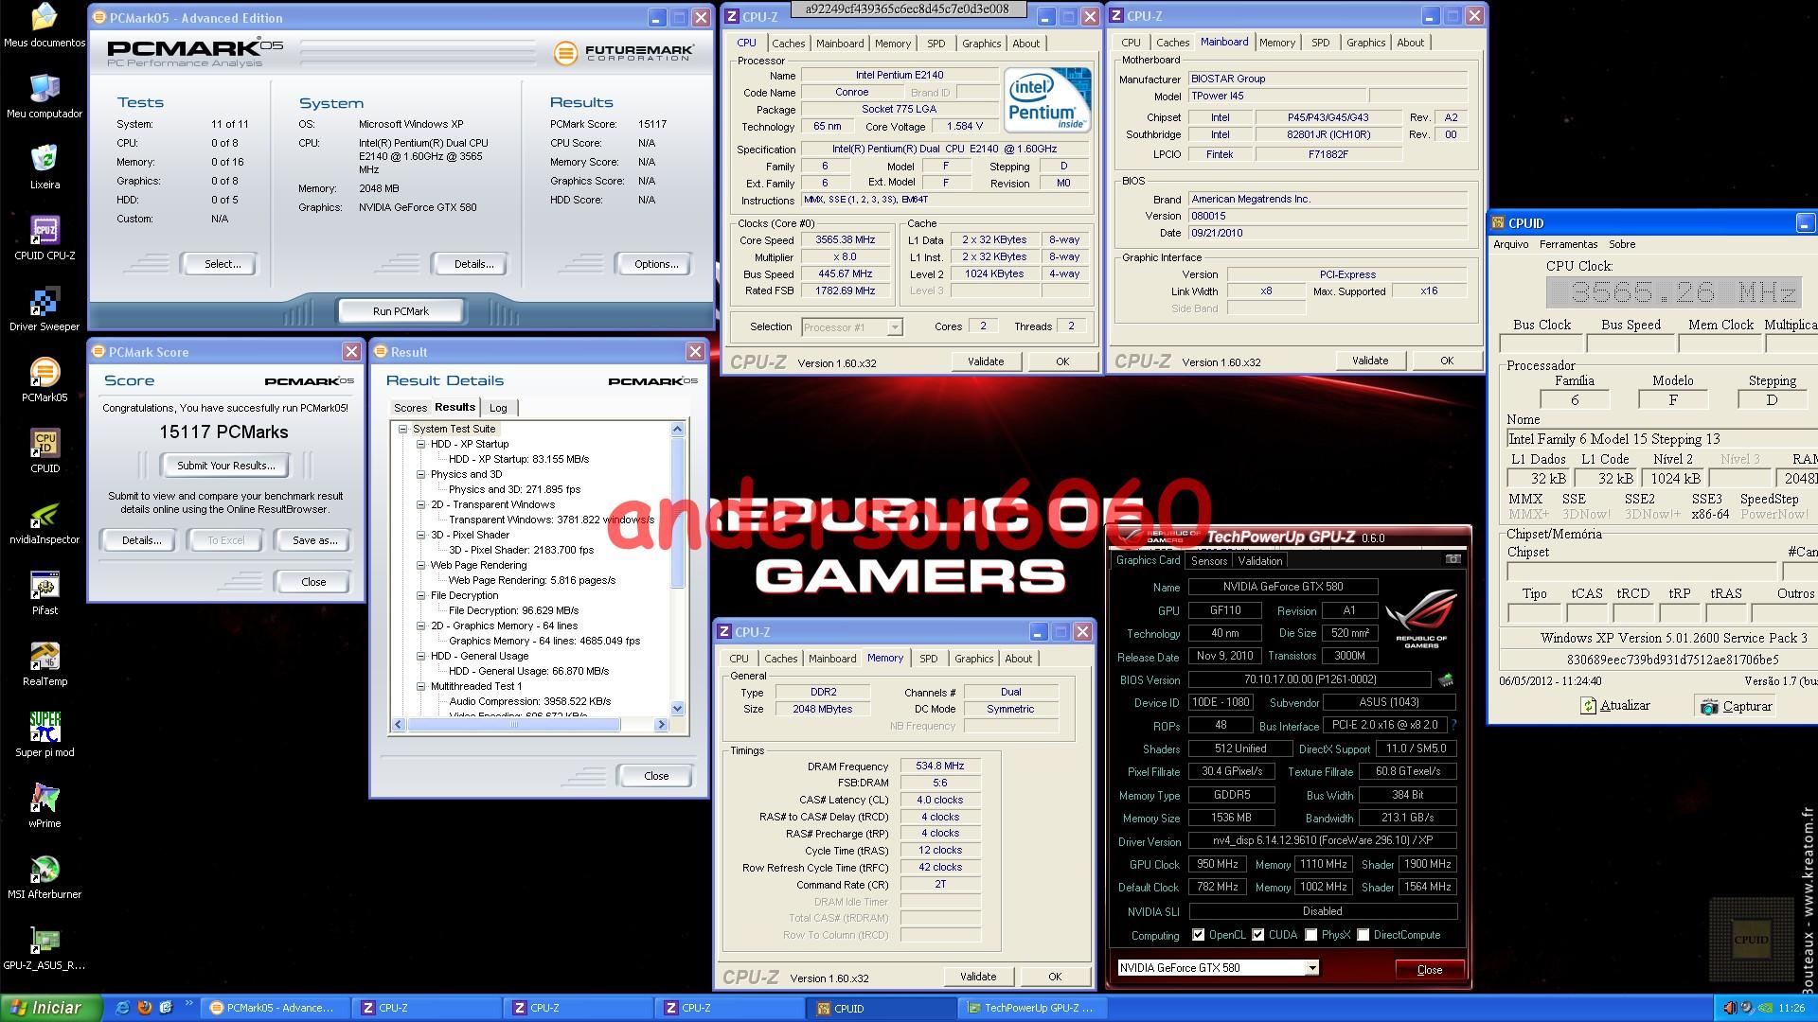This screenshot has height=1022, width=1818.
Task: Click Capturar button in CPUID
Action: click(1737, 706)
